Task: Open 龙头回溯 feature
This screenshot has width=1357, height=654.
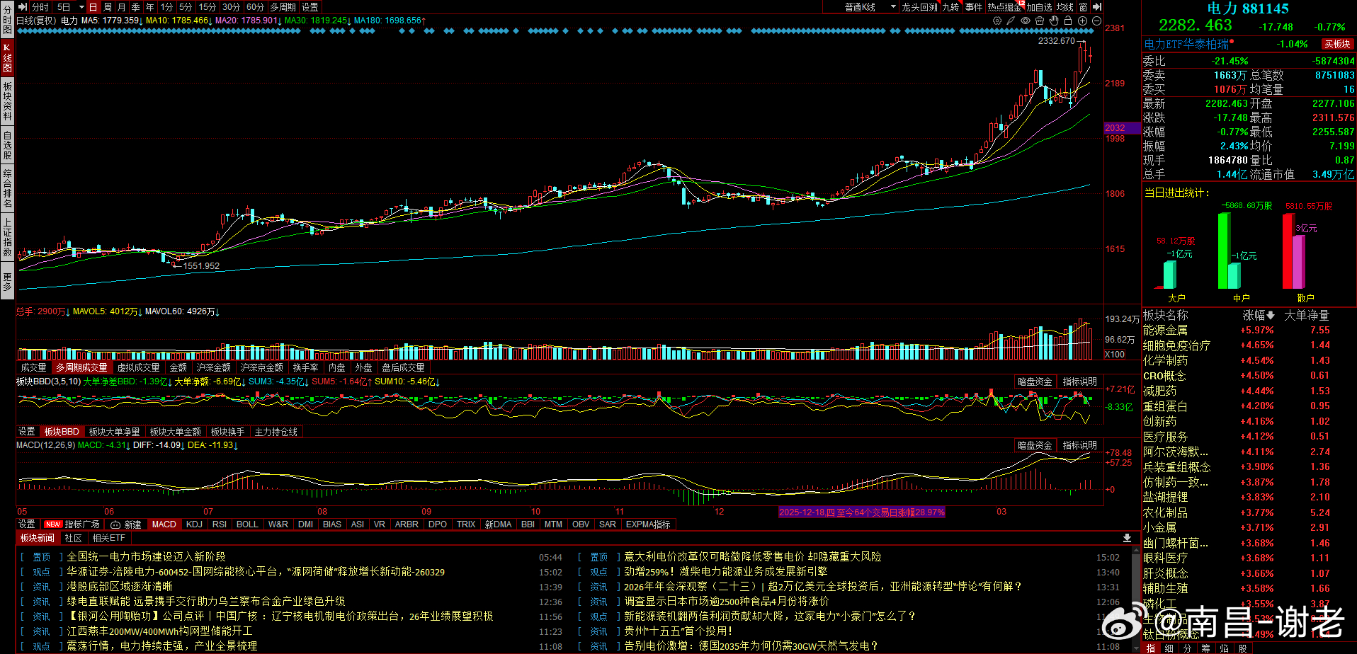Action: click(x=919, y=7)
